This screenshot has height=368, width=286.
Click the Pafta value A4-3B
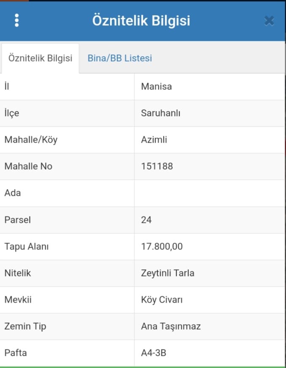[153, 353]
